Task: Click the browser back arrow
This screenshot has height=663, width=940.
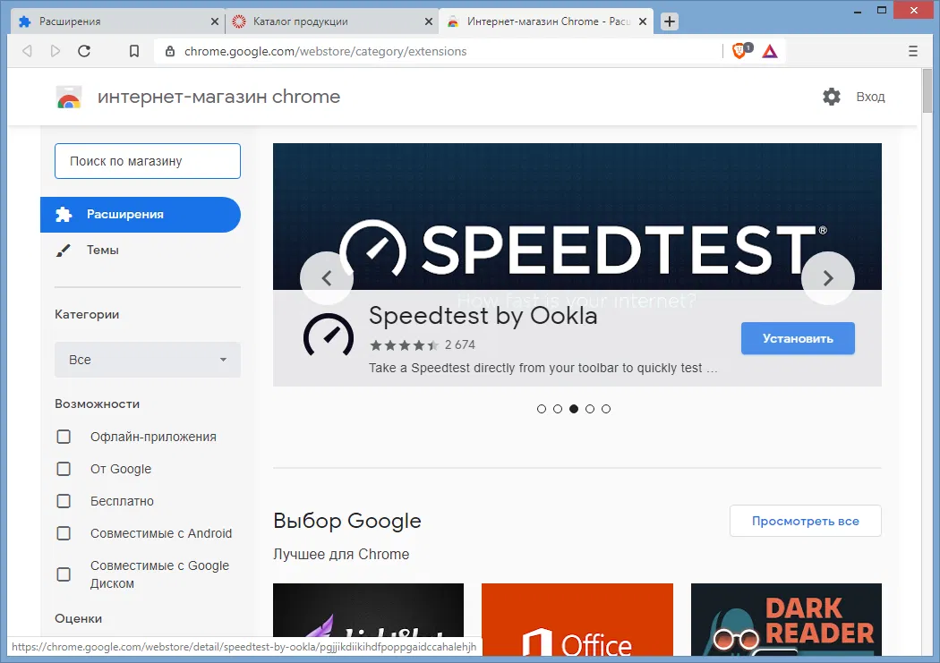Action: 27,51
